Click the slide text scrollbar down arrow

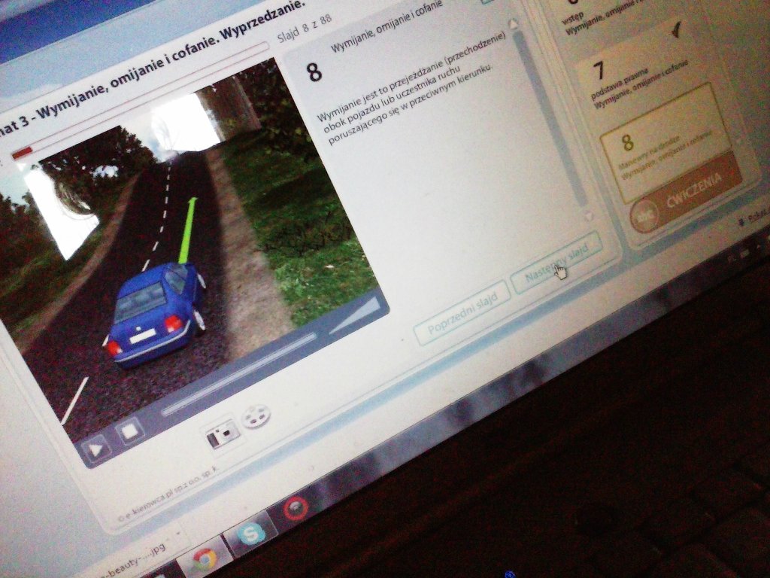pos(589,215)
